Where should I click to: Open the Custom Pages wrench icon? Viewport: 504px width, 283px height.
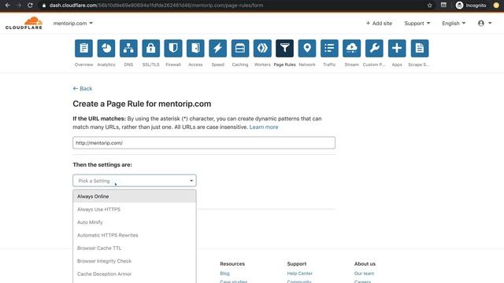pyautogui.click(x=374, y=49)
